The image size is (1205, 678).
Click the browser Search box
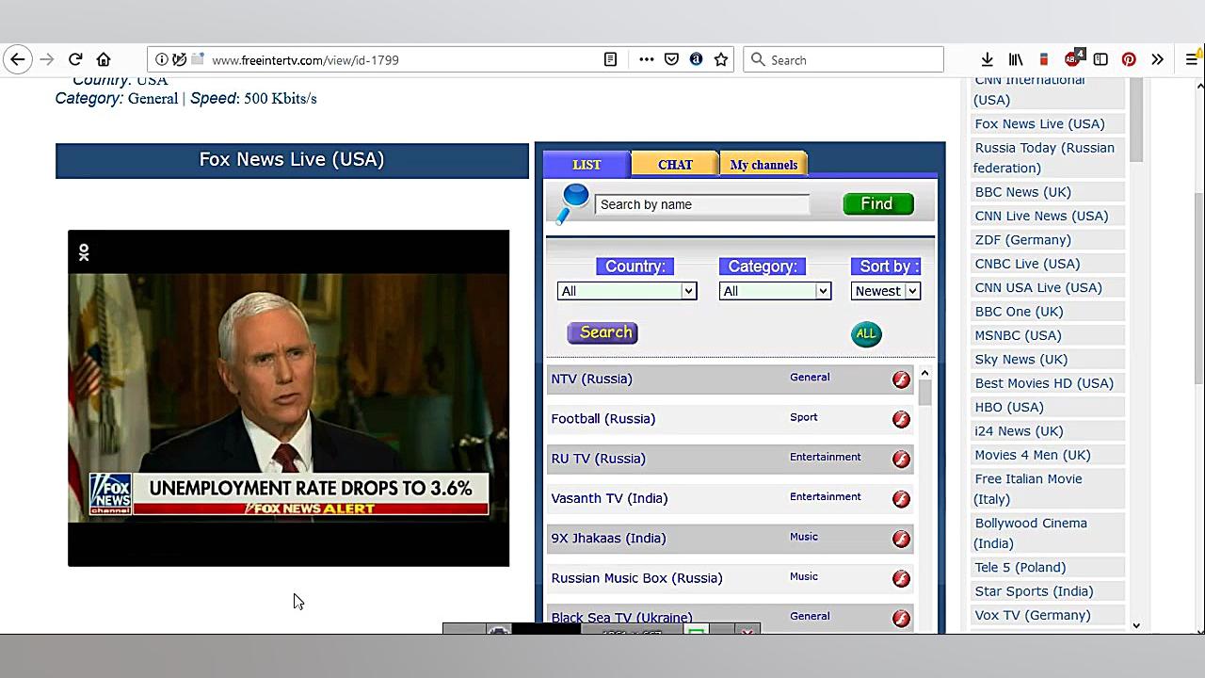(843, 59)
